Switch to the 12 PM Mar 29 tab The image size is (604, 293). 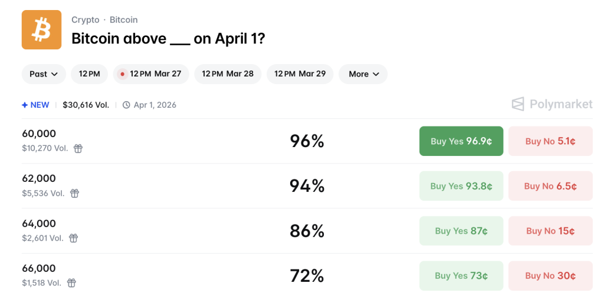point(300,74)
